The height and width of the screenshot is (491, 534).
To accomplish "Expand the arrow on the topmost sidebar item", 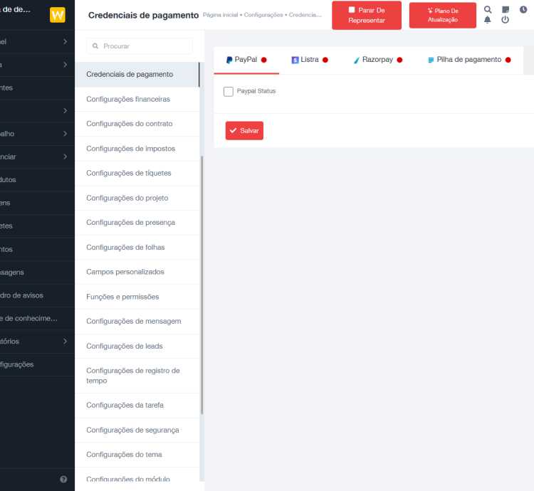I will [x=65, y=41].
